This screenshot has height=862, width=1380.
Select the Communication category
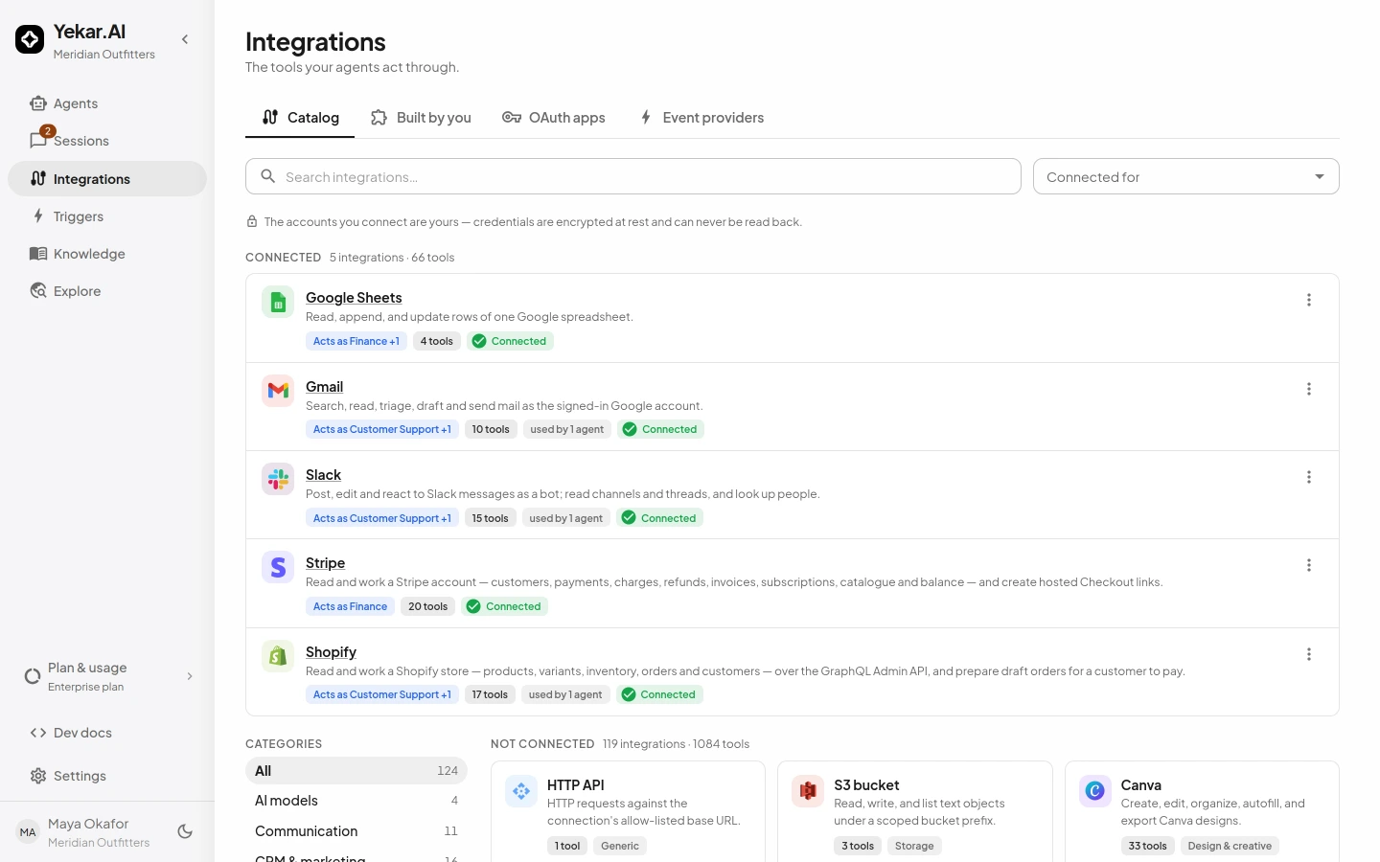tap(356, 831)
